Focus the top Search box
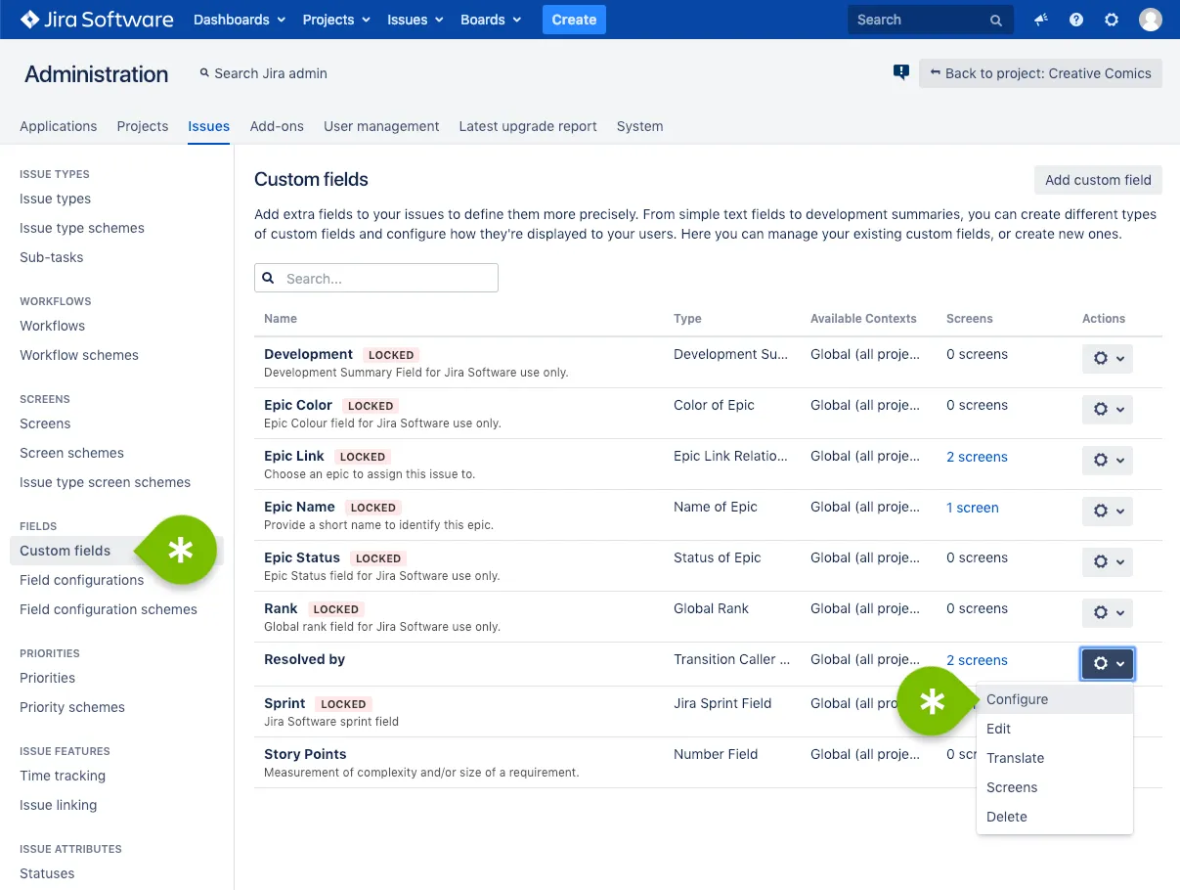The width and height of the screenshot is (1180, 890). click(929, 20)
